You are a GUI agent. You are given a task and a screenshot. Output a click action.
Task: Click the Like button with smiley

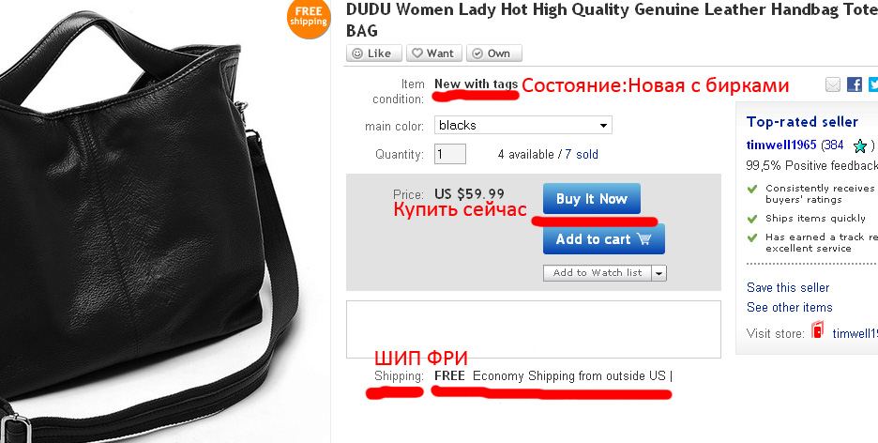tap(374, 53)
